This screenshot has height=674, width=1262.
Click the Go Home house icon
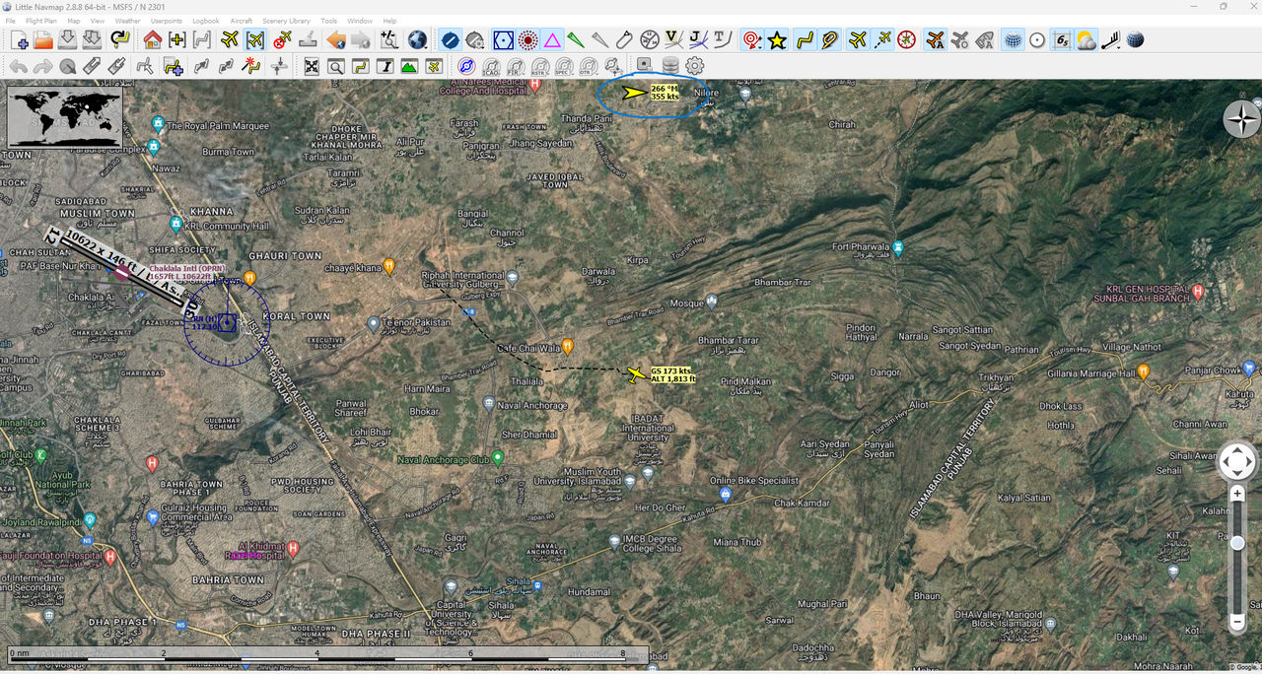[152, 40]
